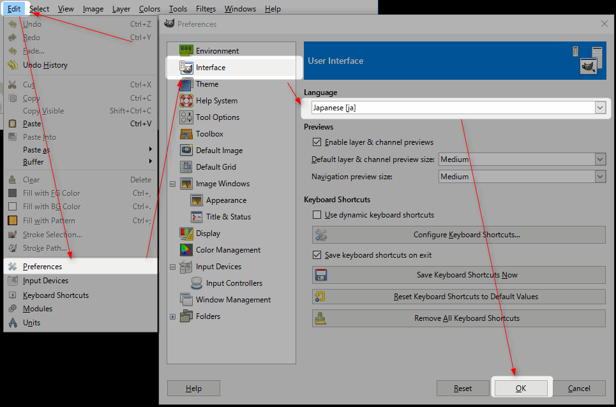
Task: Click the Image Windows category icon
Action: coord(186,184)
